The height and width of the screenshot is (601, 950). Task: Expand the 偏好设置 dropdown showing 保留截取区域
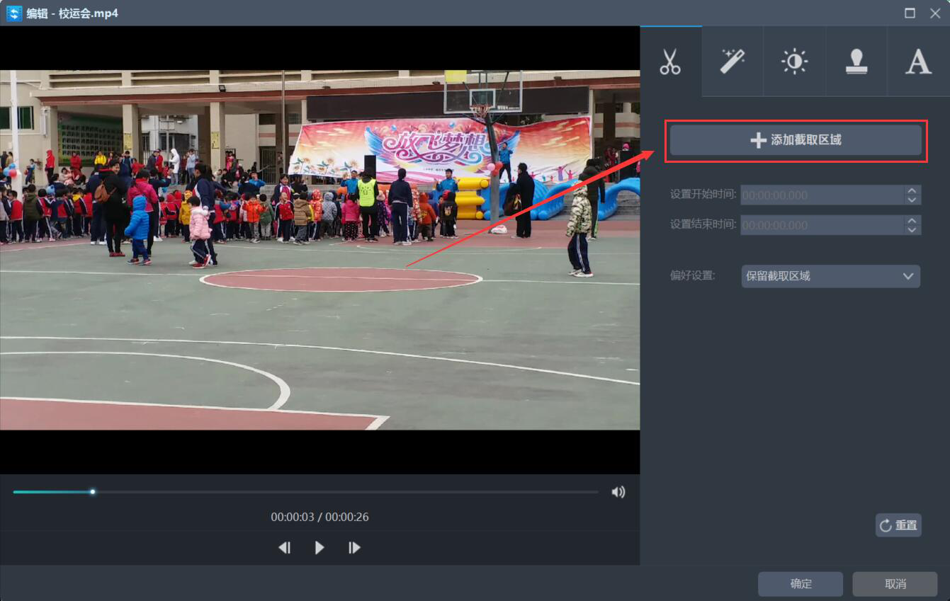831,276
